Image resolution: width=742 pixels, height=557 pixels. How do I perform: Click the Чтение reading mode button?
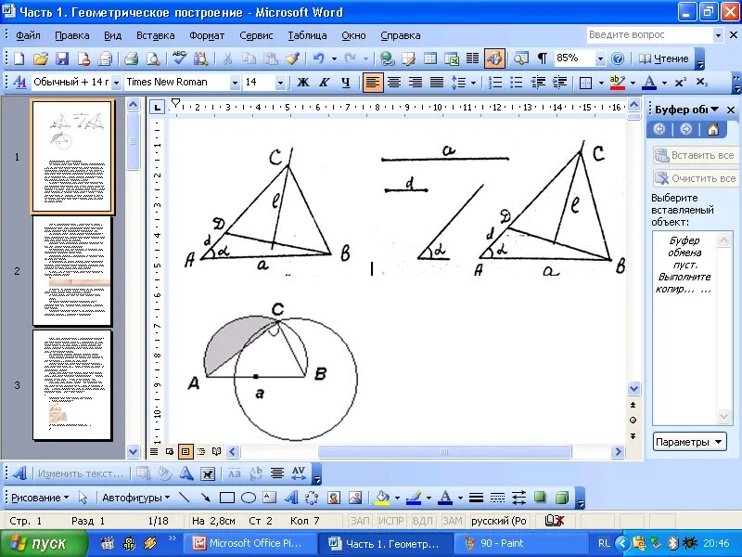[x=663, y=58]
